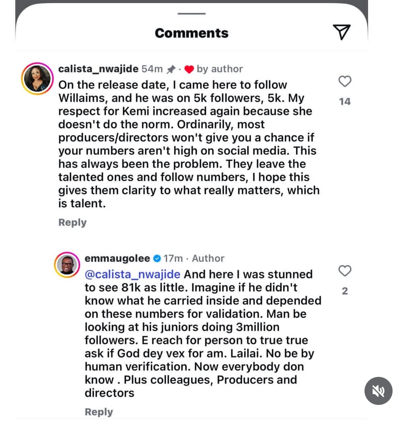
Task: View the 14 likes on calista's comment
Action: 344,101
